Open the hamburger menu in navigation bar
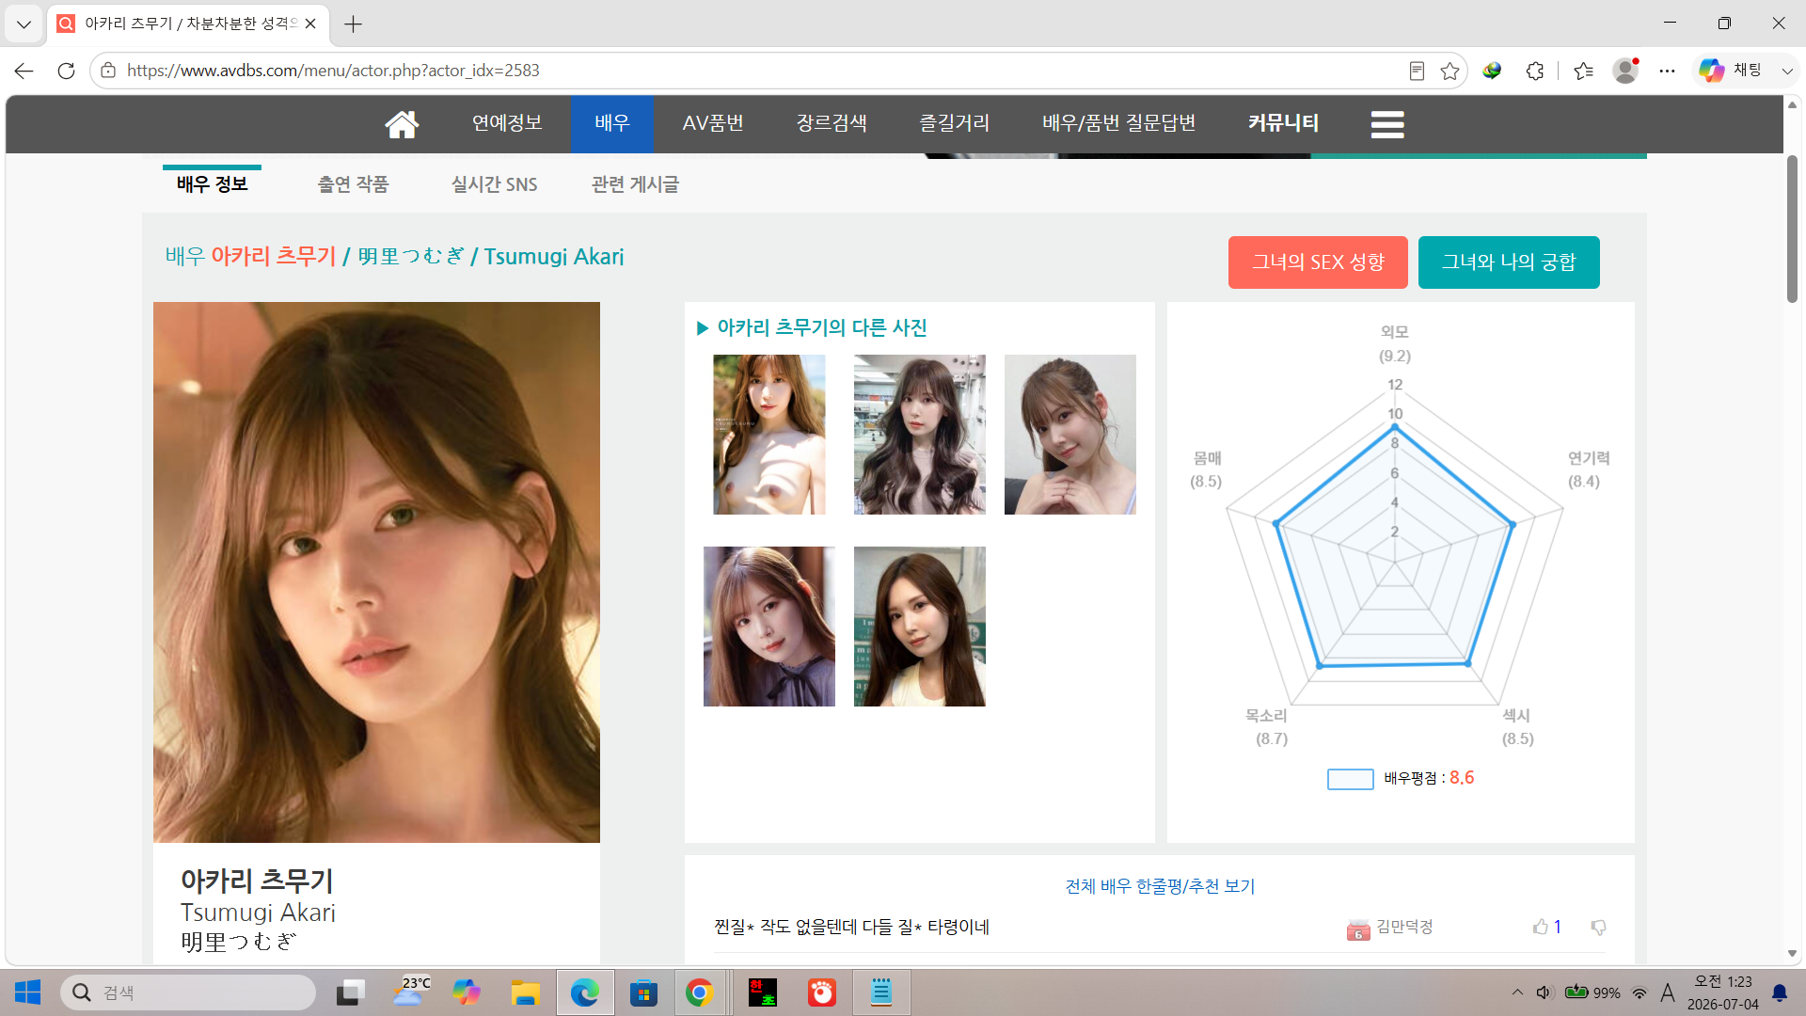 1387,124
